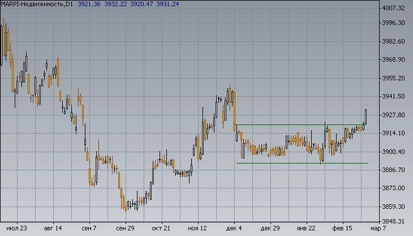Click the янв 22 date label

coord(306,229)
